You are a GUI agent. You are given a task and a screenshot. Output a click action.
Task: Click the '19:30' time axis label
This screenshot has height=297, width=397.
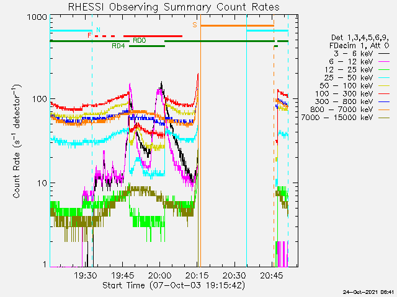tap(86, 275)
